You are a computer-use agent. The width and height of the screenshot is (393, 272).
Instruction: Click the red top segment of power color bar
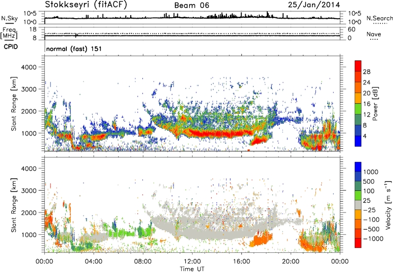click(358, 66)
